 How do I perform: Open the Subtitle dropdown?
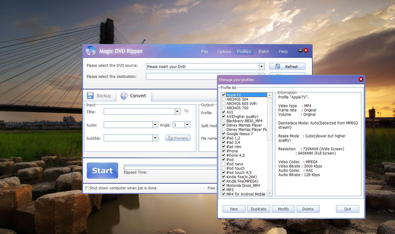click(155, 138)
